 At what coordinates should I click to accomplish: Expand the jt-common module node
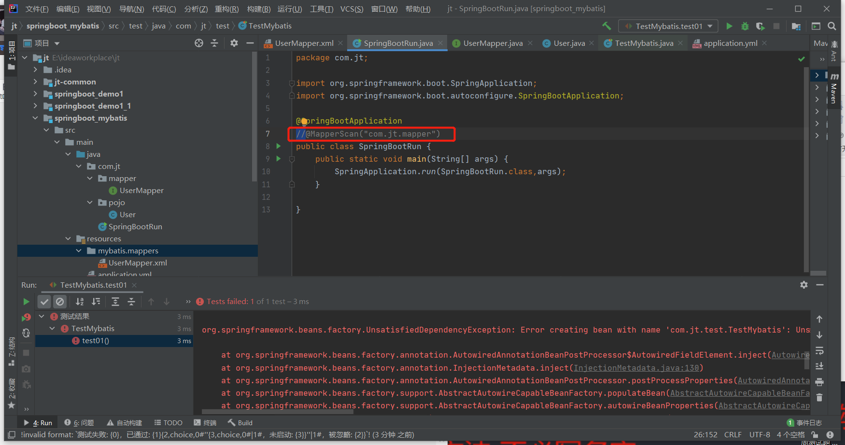(x=35, y=82)
